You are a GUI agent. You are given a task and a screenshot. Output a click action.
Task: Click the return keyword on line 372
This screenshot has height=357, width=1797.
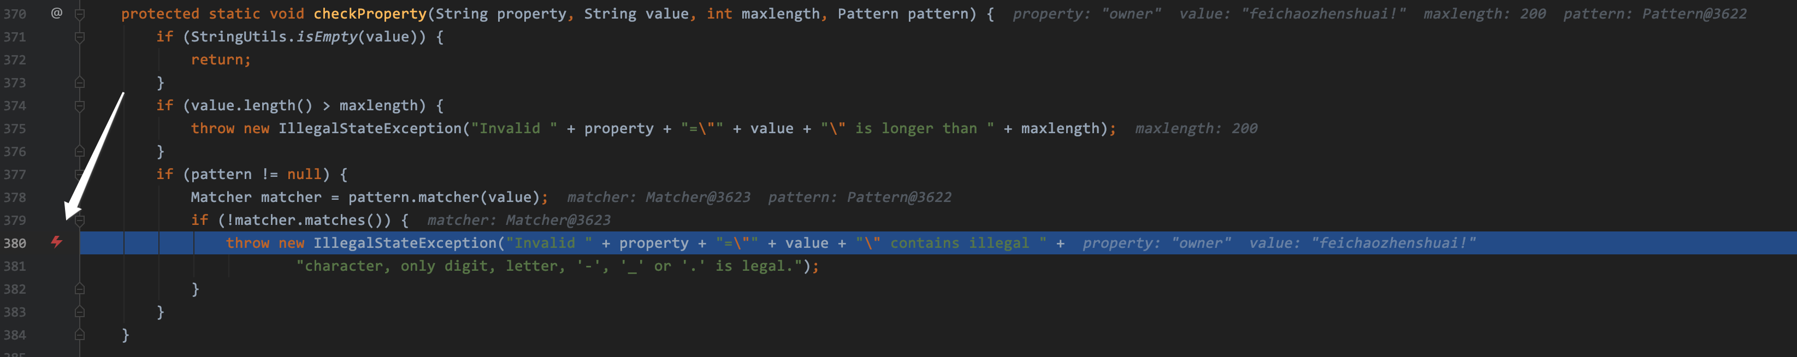tap(217, 59)
